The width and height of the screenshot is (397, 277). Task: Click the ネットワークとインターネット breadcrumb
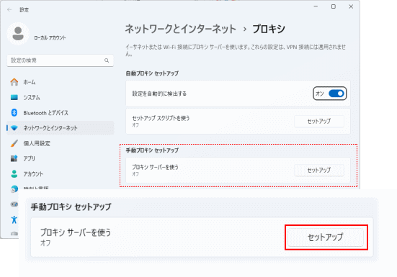tap(181, 29)
